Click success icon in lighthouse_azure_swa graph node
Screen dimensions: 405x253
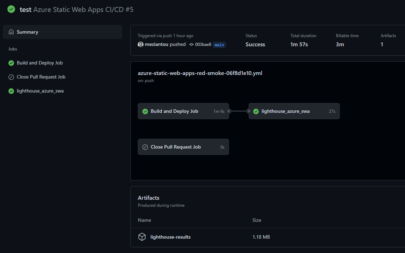(x=256, y=111)
